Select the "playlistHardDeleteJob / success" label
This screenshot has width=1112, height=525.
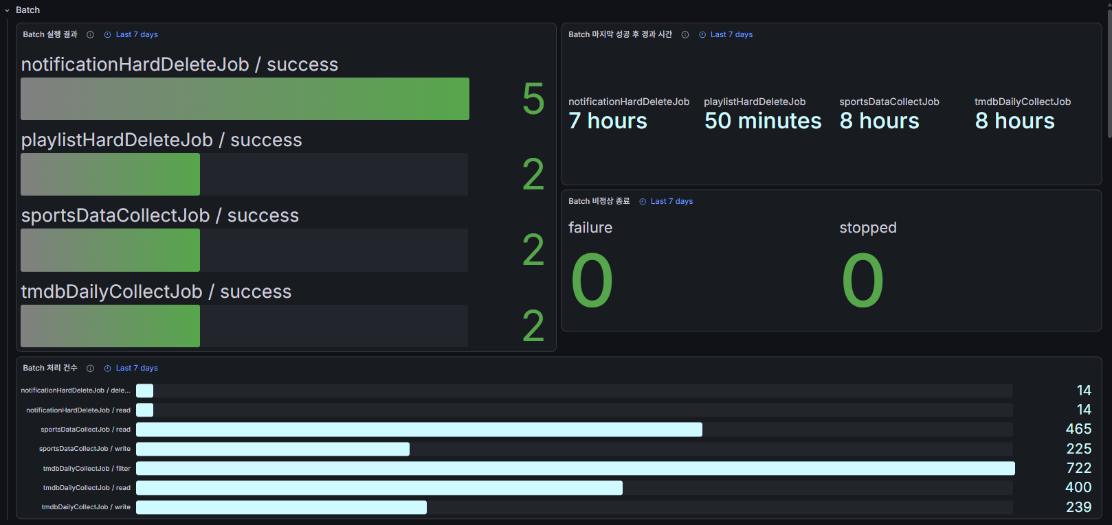tap(162, 140)
